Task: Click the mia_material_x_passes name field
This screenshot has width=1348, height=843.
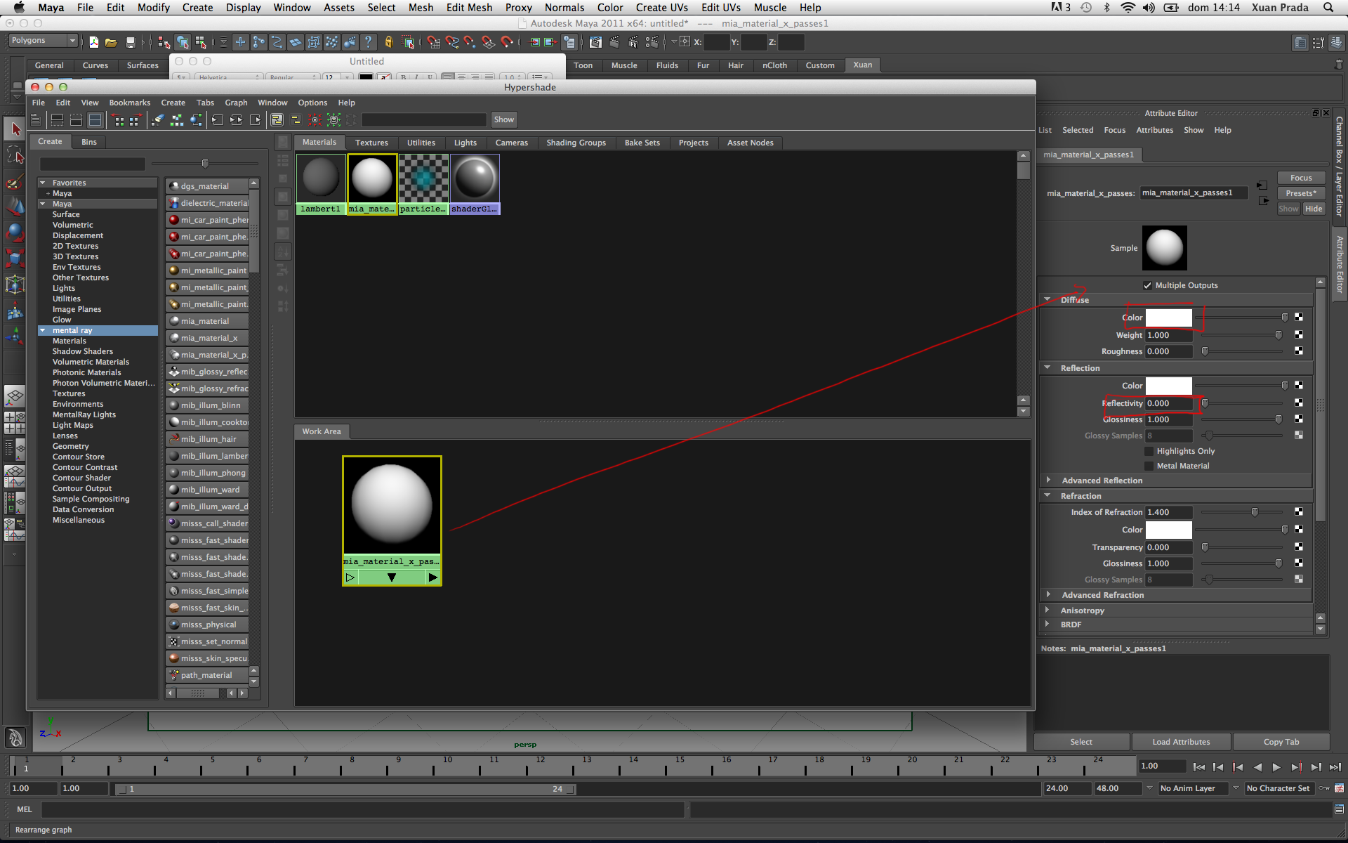Action: point(1194,192)
